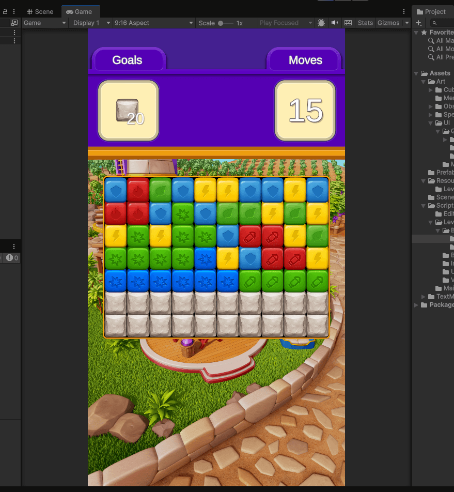Collapse the UI folder arrow
The height and width of the screenshot is (492, 454).
[430, 123]
